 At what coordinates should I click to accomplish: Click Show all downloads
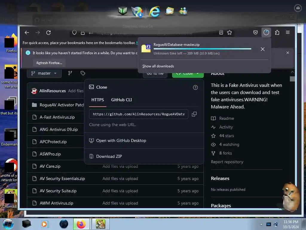click(x=158, y=66)
